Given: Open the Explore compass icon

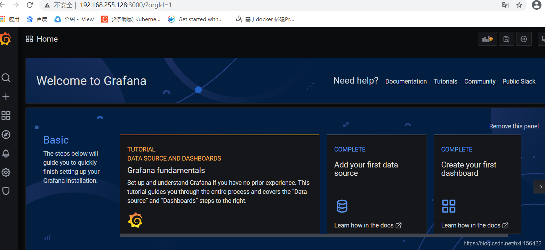Looking at the screenshot, I should point(6,135).
